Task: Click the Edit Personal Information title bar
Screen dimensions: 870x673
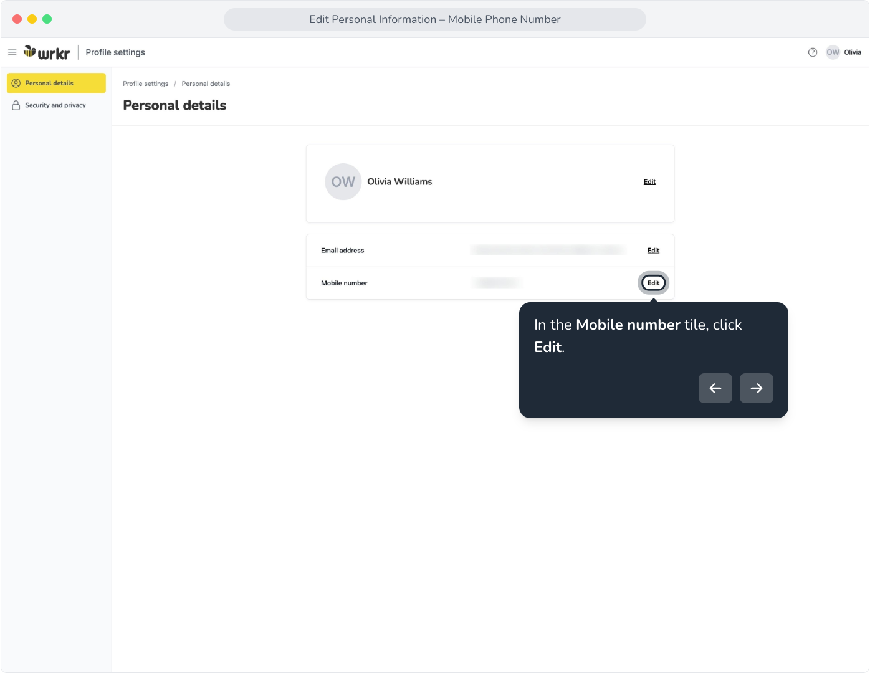Action: (435, 19)
